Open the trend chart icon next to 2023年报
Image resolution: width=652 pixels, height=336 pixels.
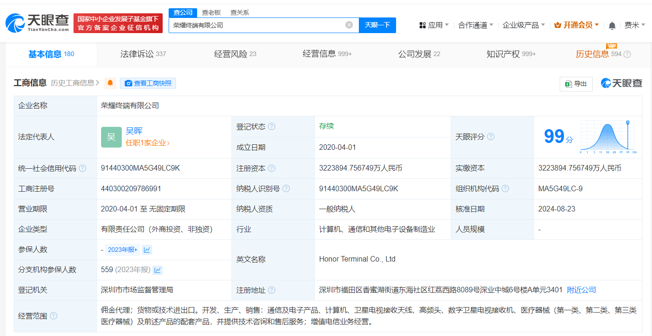click(x=146, y=249)
